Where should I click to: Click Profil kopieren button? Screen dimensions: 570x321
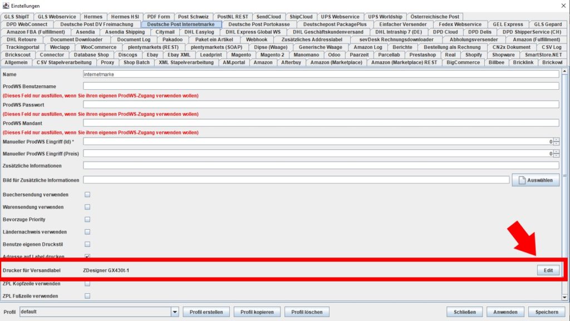pos(257,312)
